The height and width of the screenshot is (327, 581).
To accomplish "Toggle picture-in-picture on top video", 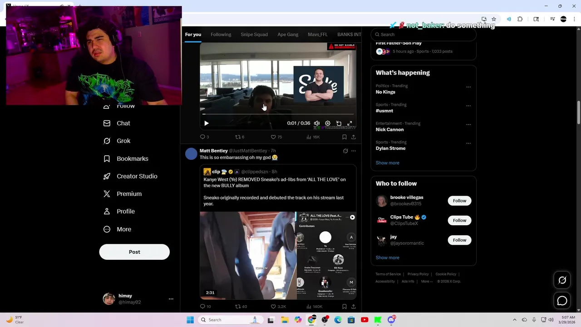I will (339, 123).
